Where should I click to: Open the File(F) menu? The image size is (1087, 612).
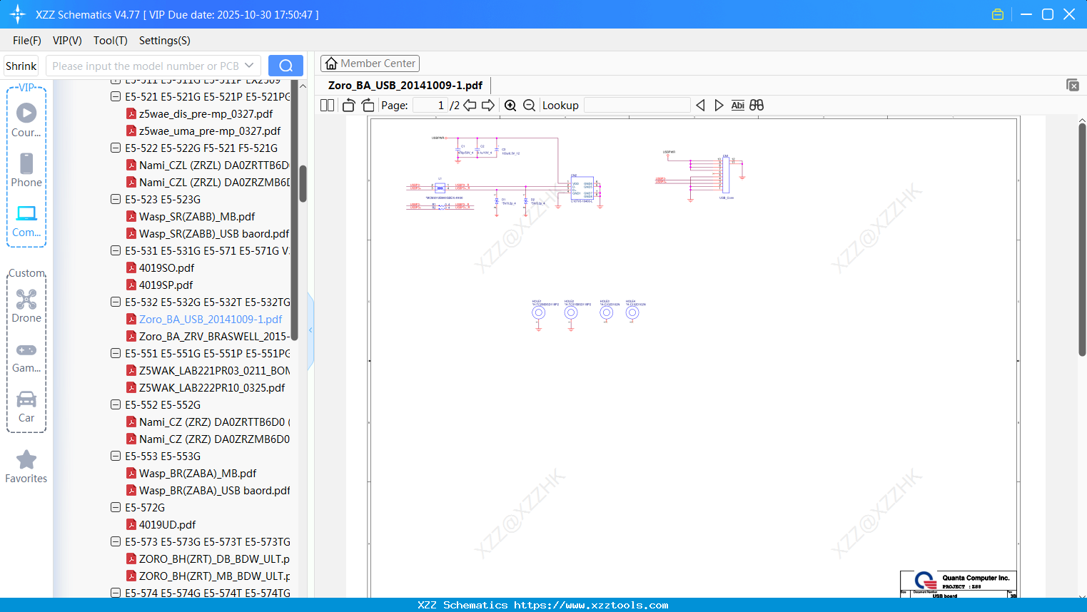click(27, 41)
